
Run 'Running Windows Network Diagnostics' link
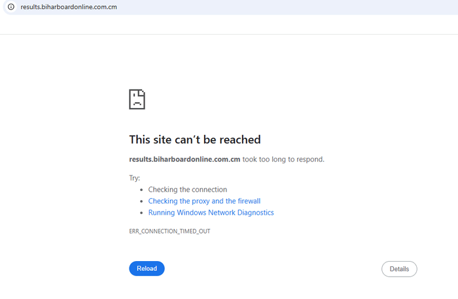(x=211, y=213)
